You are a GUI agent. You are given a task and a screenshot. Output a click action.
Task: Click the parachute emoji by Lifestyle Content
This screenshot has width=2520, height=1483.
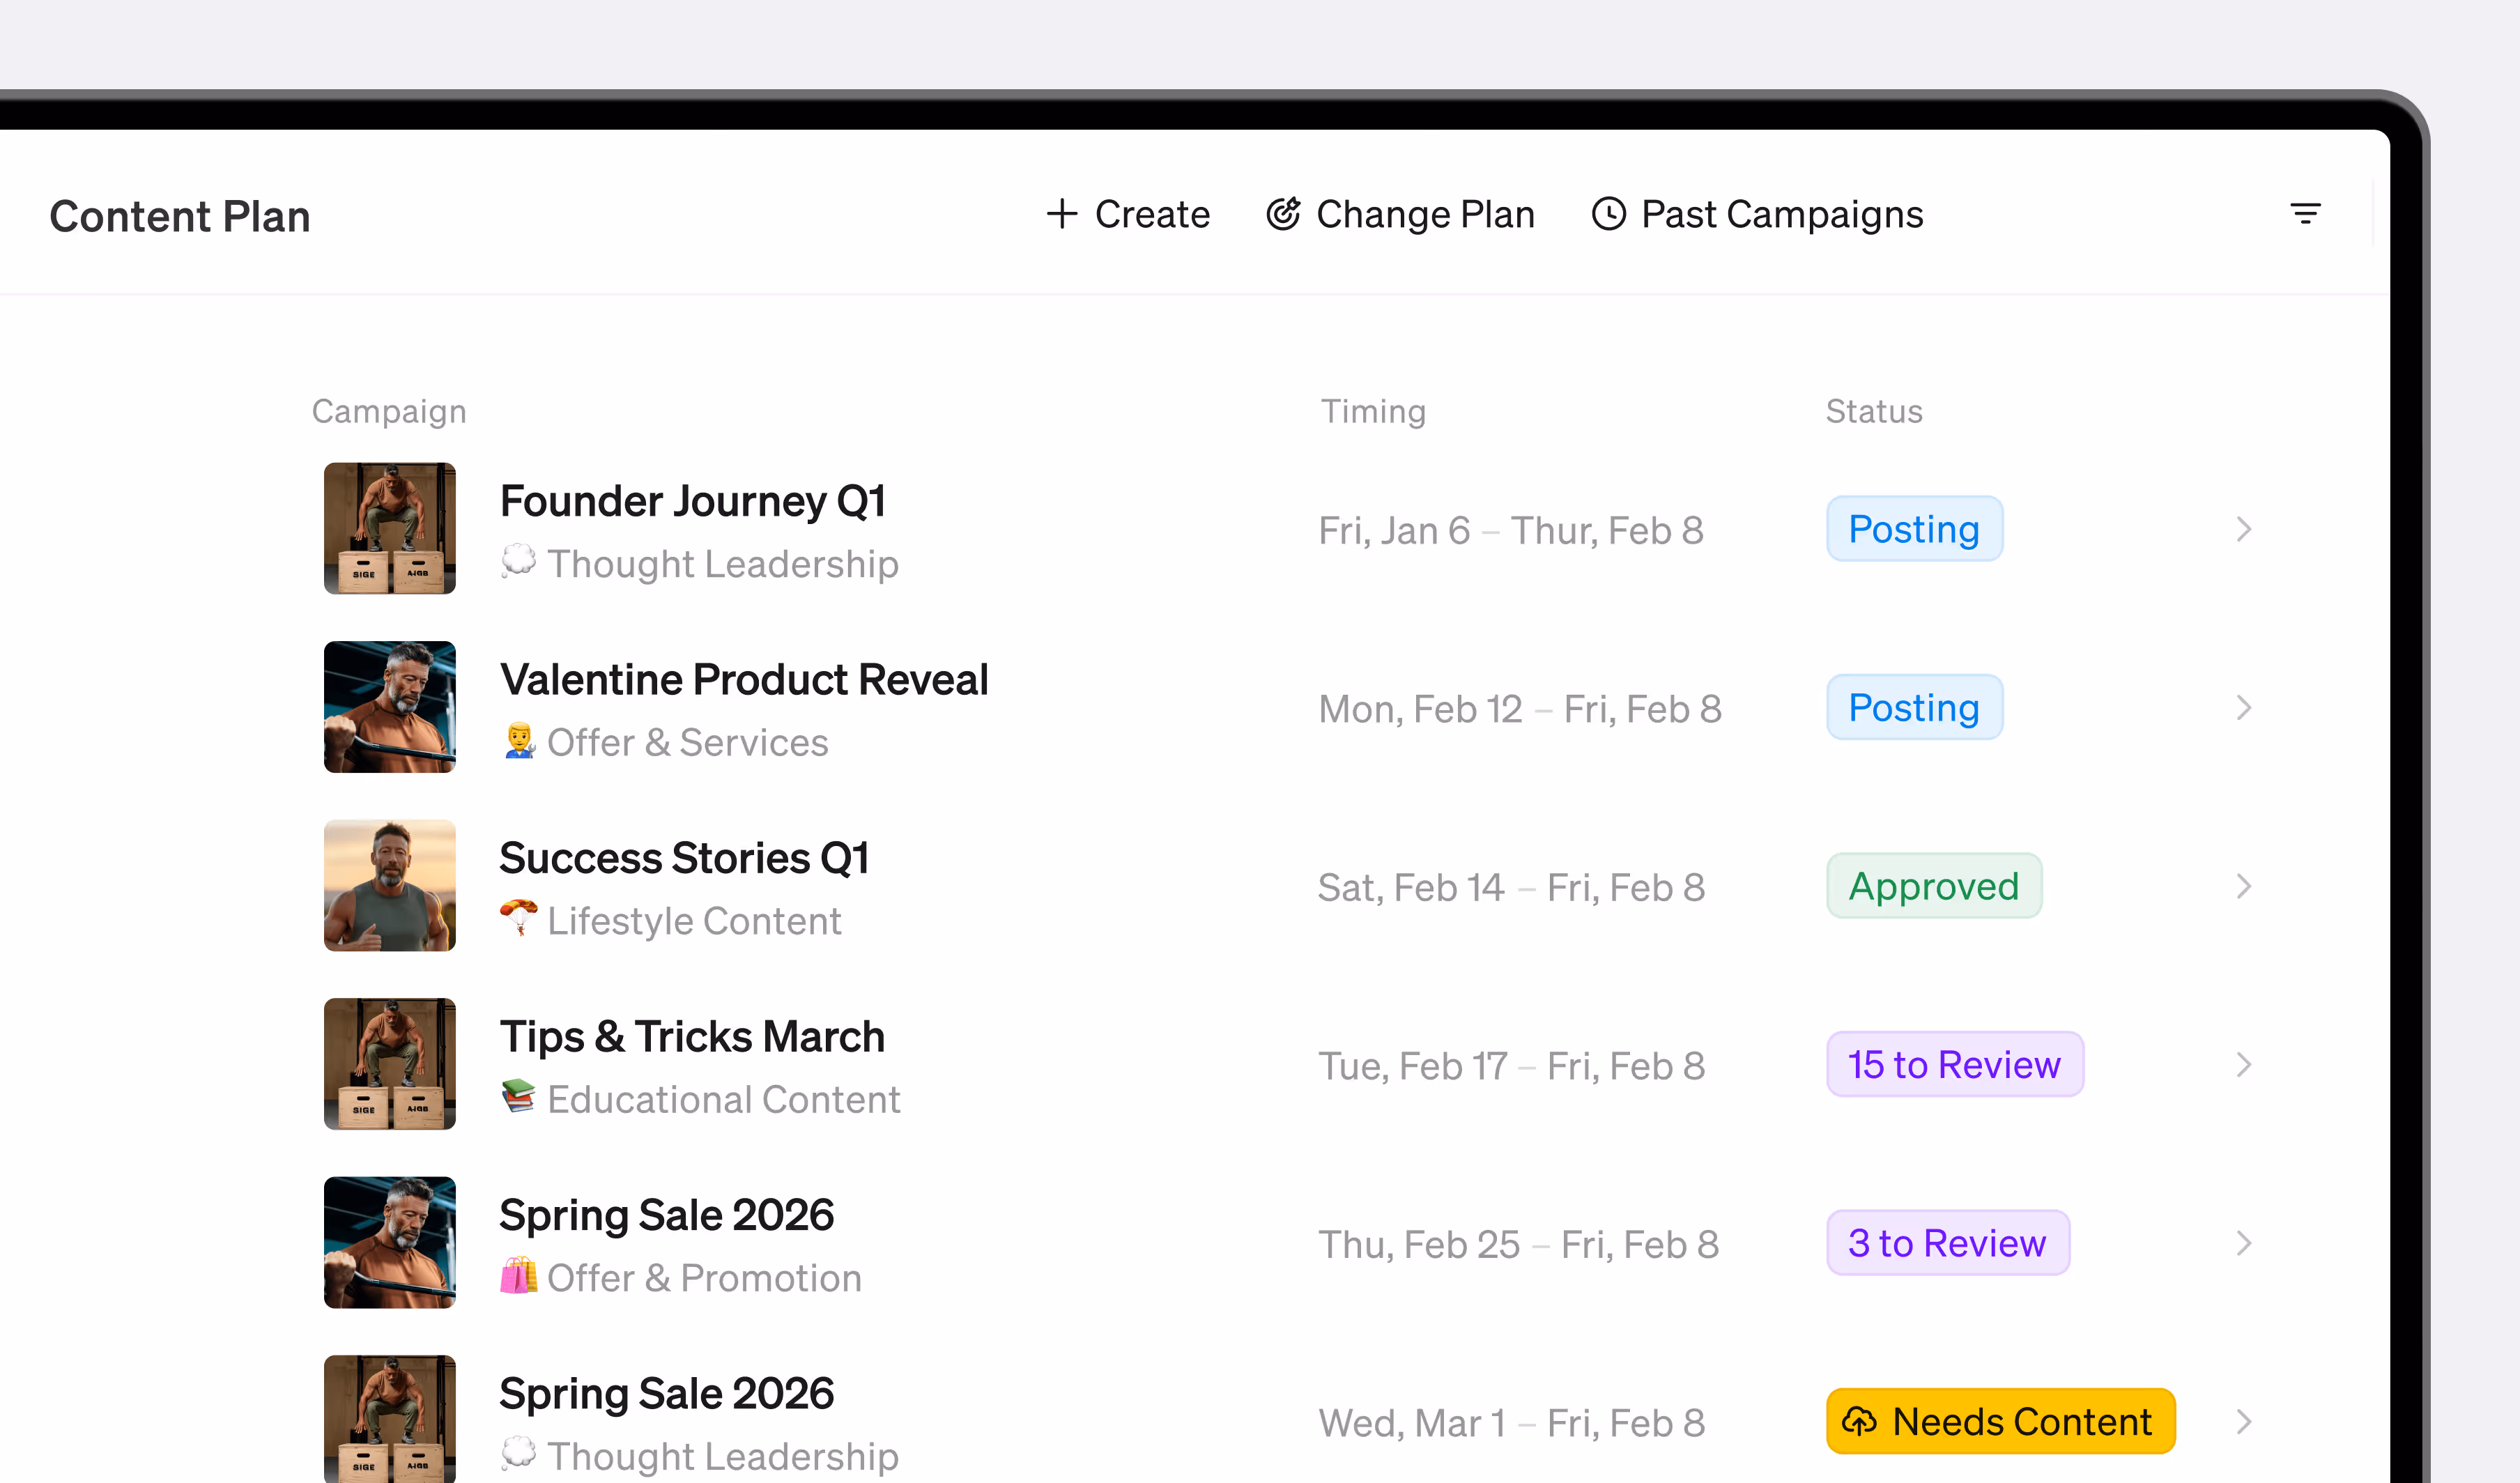518,918
